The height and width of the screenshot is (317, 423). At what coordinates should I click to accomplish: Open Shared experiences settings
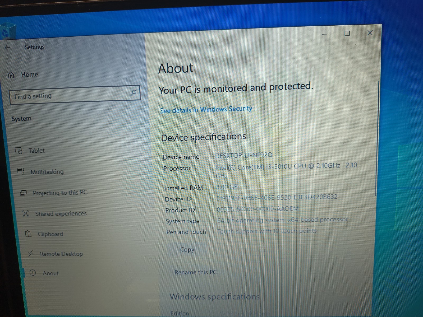61,213
